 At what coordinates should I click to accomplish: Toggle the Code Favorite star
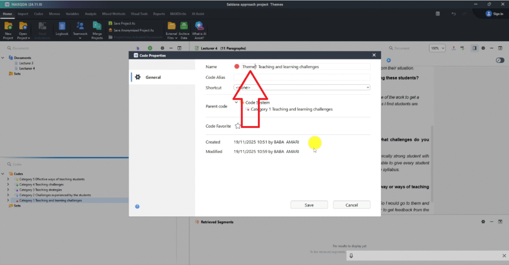tap(238, 126)
